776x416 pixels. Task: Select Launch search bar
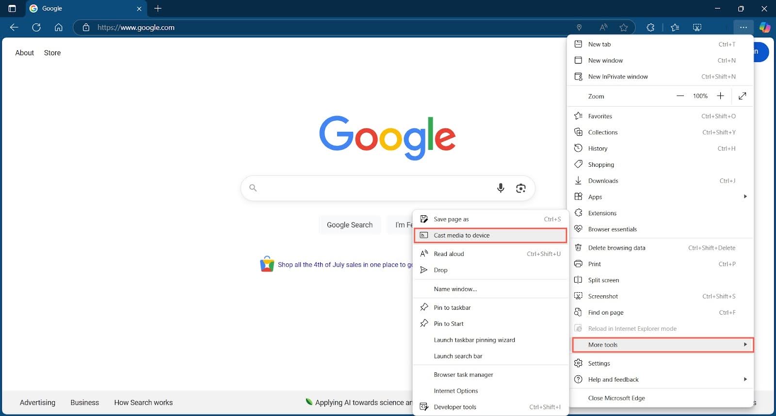point(490,356)
